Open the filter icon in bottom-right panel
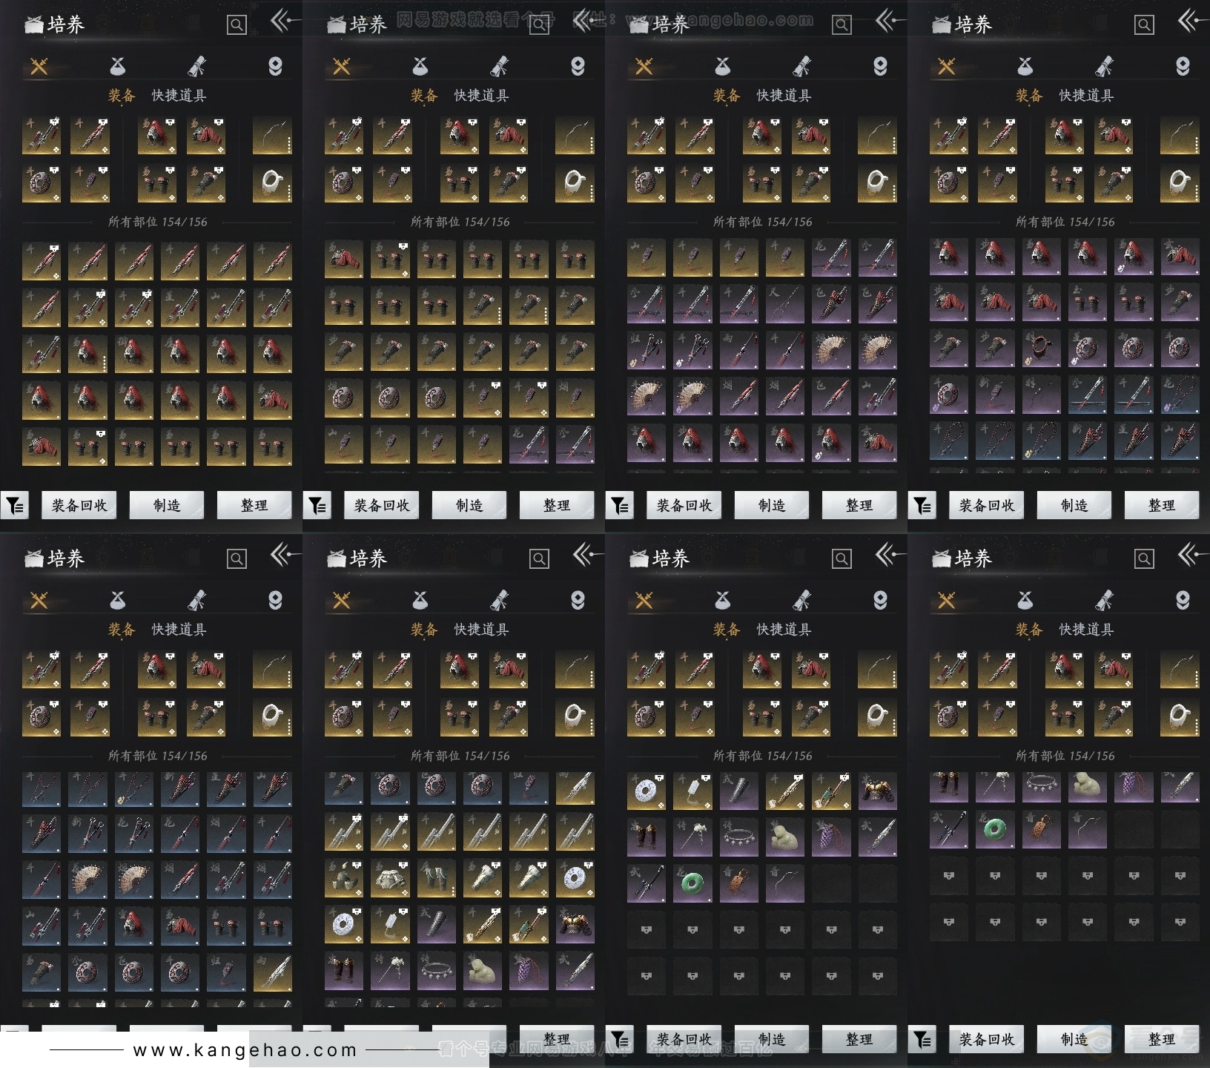Image resolution: width=1210 pixels, height=1068 pixels. 922,1040
